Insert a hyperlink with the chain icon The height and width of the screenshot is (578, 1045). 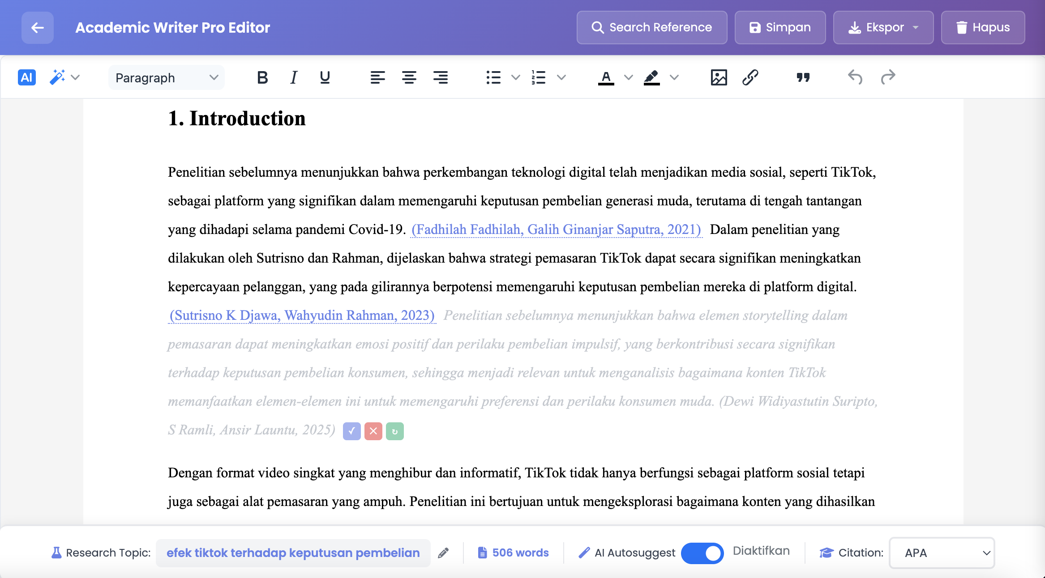coord(750,77)
